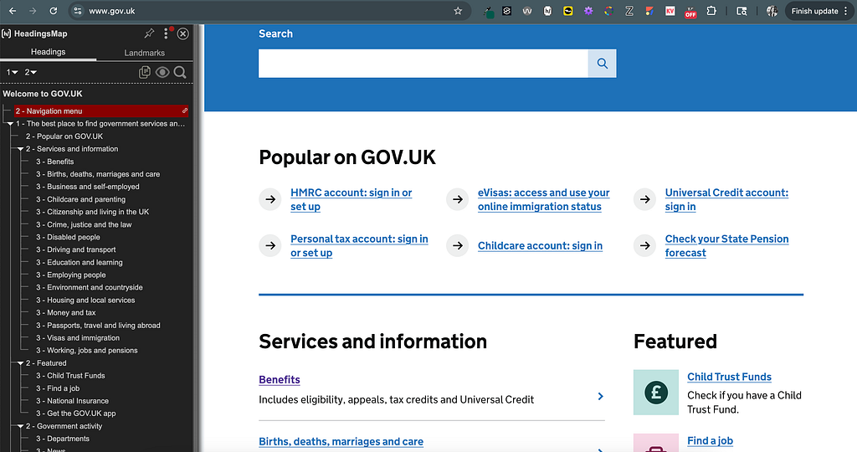Reload the page
The height and width of the screenshot is (452, 857).
click(x=53, y=11)
